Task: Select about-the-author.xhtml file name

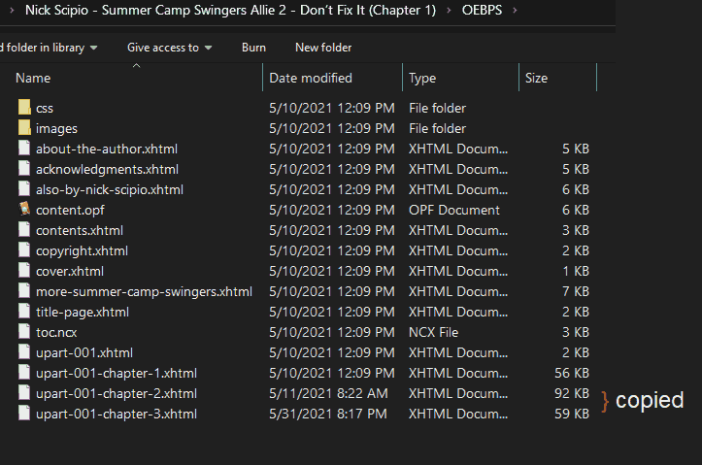Action: (x=107, y=149)
